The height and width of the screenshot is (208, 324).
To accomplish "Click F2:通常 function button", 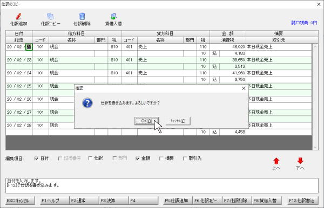I will pyautogui.click(x=84, y=200).
